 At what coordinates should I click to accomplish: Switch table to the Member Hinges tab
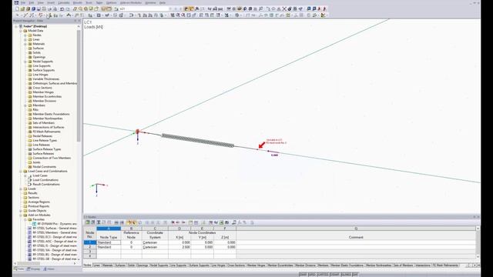coord(257,265)
